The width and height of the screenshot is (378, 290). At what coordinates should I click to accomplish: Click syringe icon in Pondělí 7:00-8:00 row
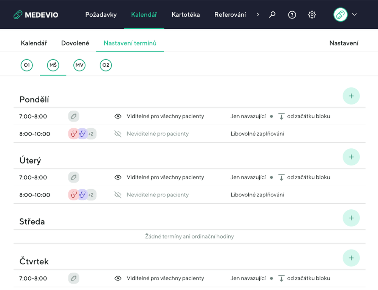coord(74,116)
